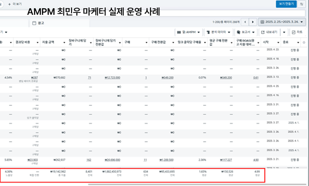Image resolution: width=309 pixels, height=186 pixels.
Task: Select the 2025. 4. 23. start date cell
Action: 273,50
